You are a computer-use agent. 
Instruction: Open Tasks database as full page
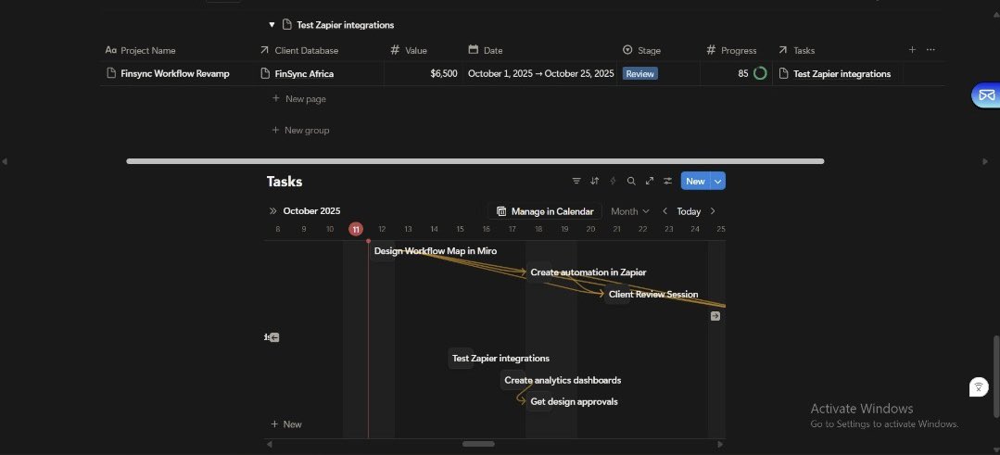(x=650, y=181)
